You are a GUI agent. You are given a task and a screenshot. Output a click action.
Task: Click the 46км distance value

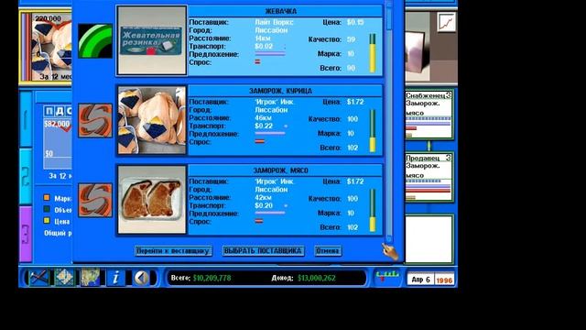263,118
